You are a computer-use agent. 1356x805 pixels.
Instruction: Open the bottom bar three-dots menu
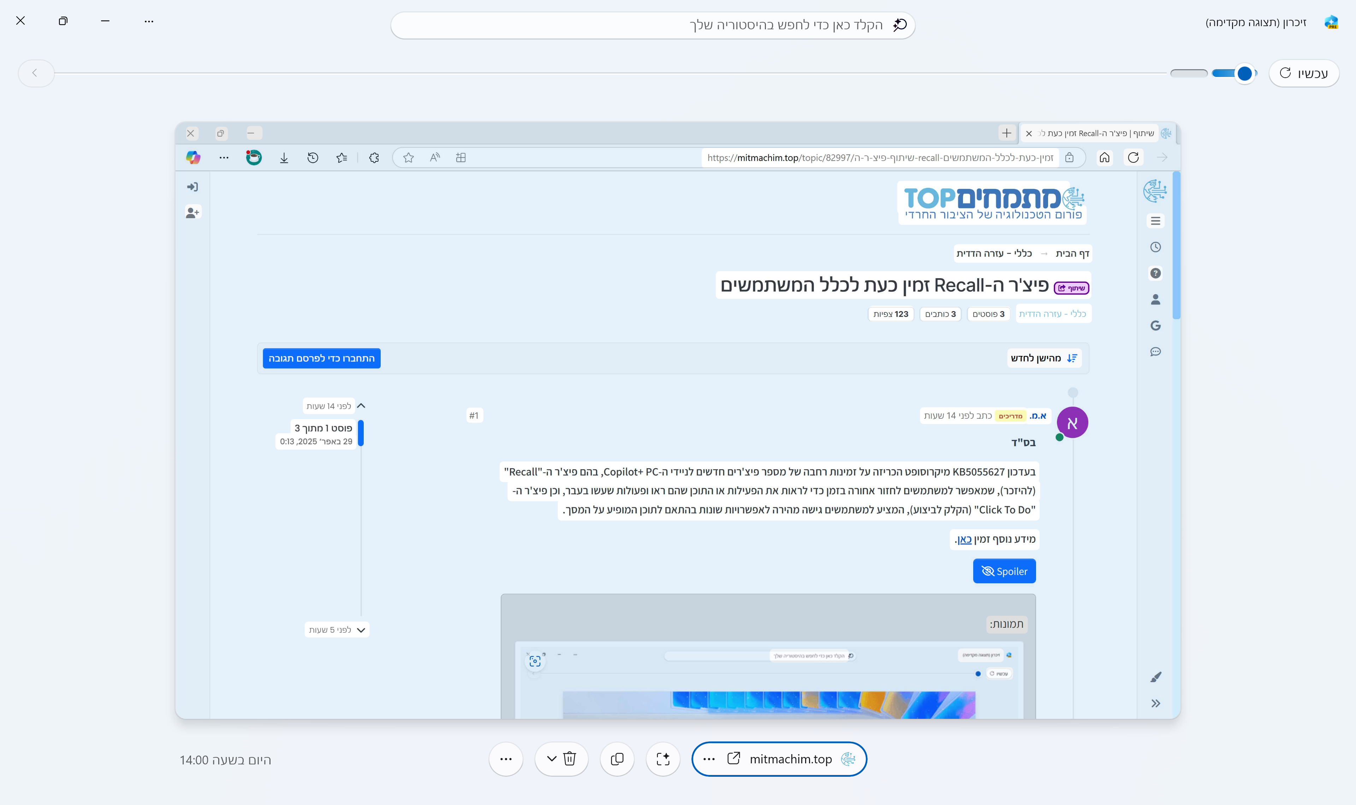tap(506, 759)
